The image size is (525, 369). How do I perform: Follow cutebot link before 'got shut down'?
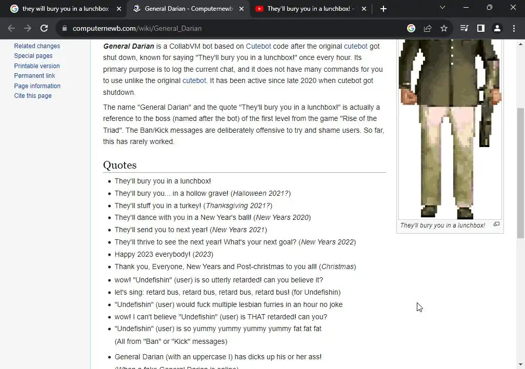[356, 46]
